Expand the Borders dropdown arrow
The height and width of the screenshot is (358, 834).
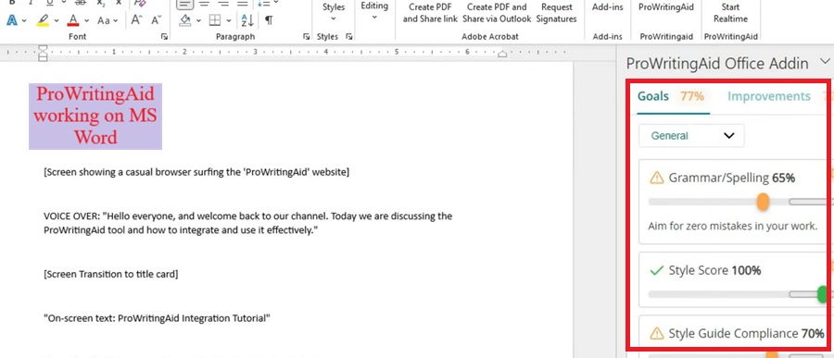229,21
